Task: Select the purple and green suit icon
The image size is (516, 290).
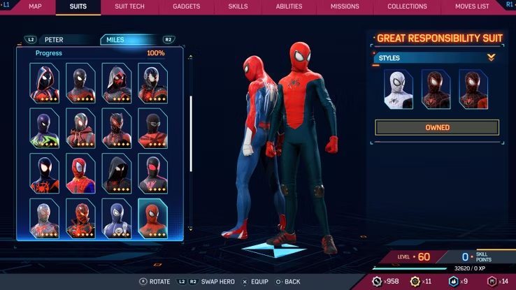Action: pos(45,128)
